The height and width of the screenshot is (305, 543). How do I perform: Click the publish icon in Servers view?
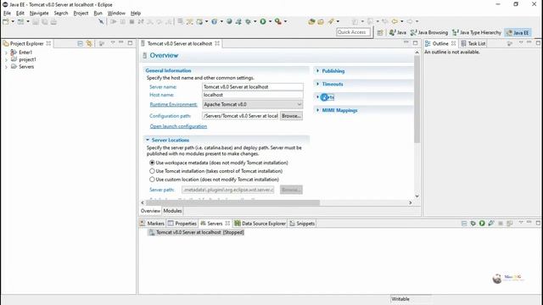[x=509, y=224]
